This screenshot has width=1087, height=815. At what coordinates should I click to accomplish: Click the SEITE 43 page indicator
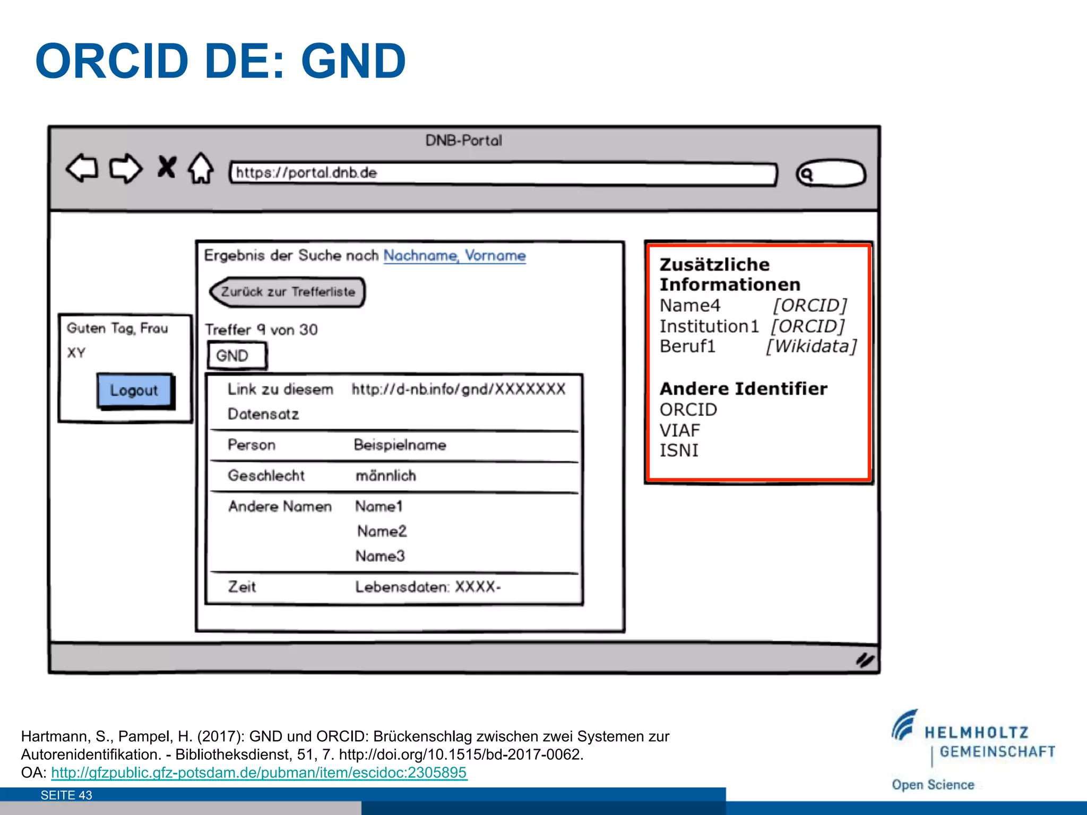66,795
